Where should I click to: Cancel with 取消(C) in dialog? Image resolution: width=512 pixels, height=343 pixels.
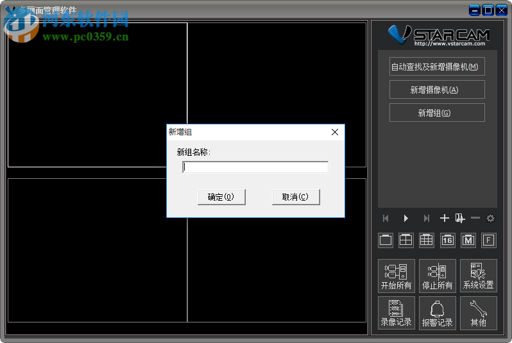click(296, 197)
